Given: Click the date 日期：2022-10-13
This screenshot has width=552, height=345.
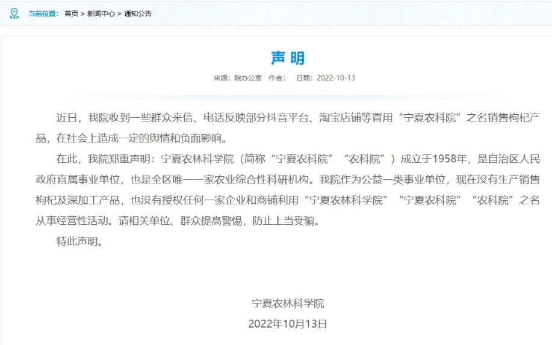Looking at the screenshot, I should pyautogui.click(x=326, y=78).
